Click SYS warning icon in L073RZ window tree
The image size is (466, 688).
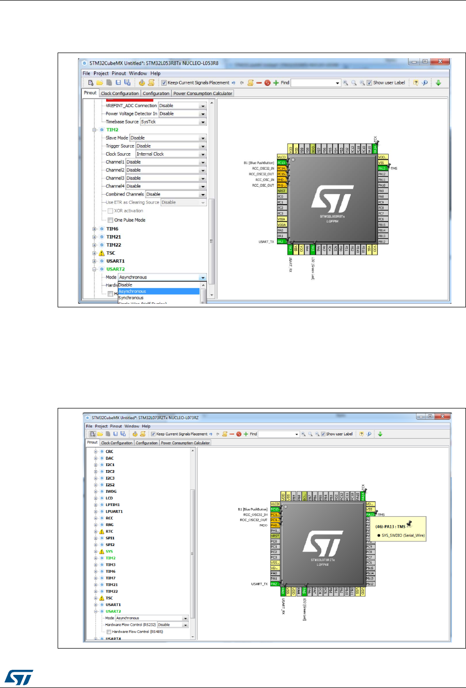click(x=102, y=552)
